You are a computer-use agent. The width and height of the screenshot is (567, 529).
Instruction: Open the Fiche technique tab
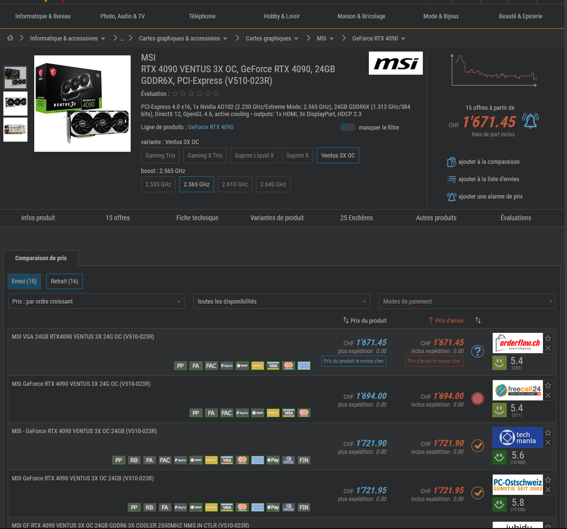(x=197, y=218)
